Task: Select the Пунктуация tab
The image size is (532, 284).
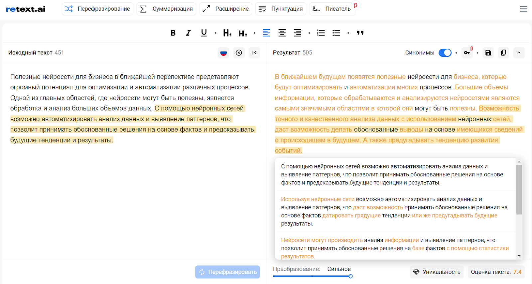Action: point(281,9)
